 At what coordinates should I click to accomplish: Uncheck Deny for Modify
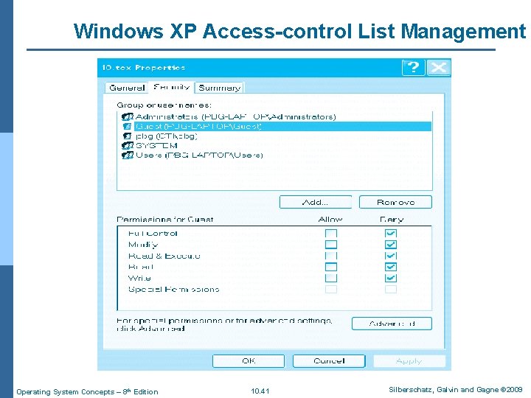click(390, 245)
